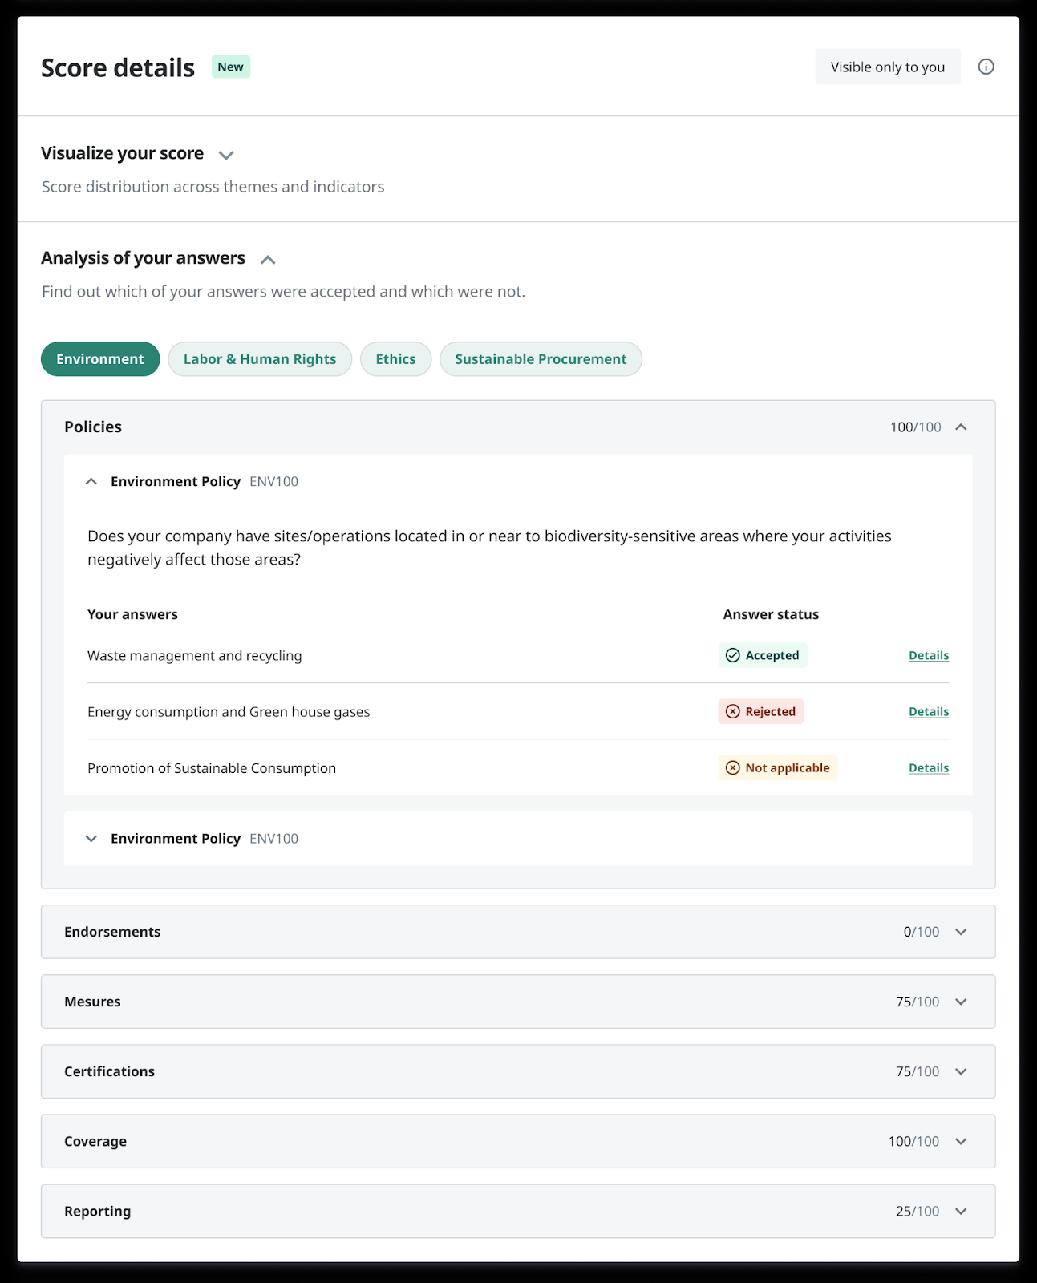
Task: Expand the Mesures section
Action: [960, 1002]
